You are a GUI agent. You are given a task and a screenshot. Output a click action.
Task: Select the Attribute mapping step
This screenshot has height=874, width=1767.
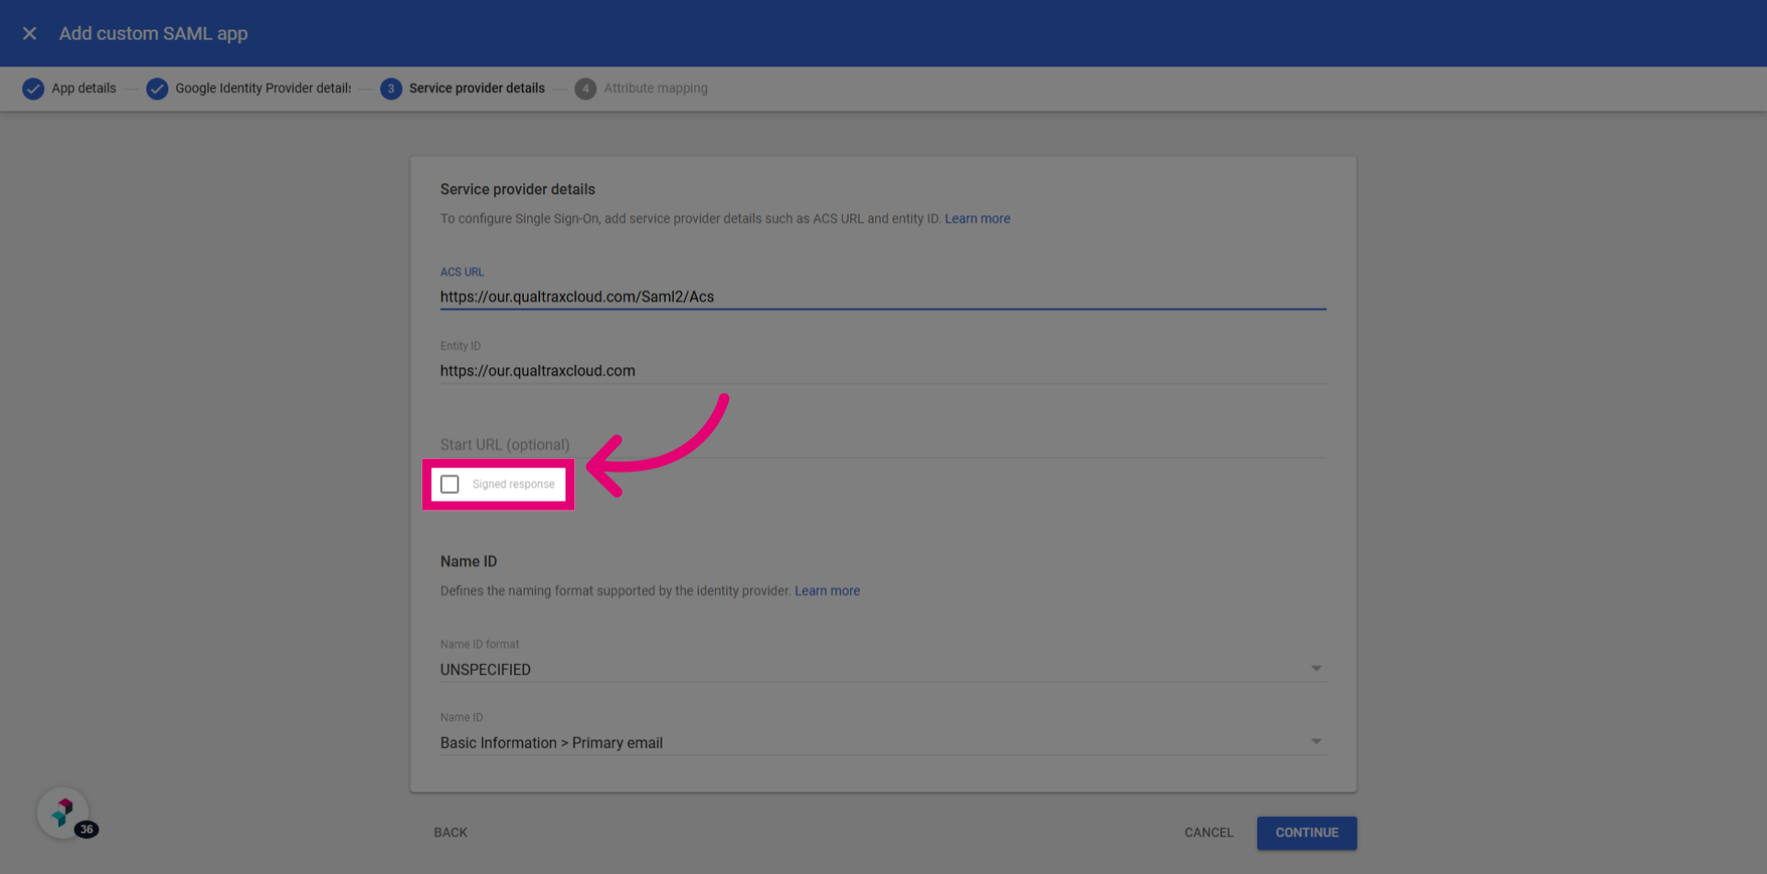coord(655,88)
